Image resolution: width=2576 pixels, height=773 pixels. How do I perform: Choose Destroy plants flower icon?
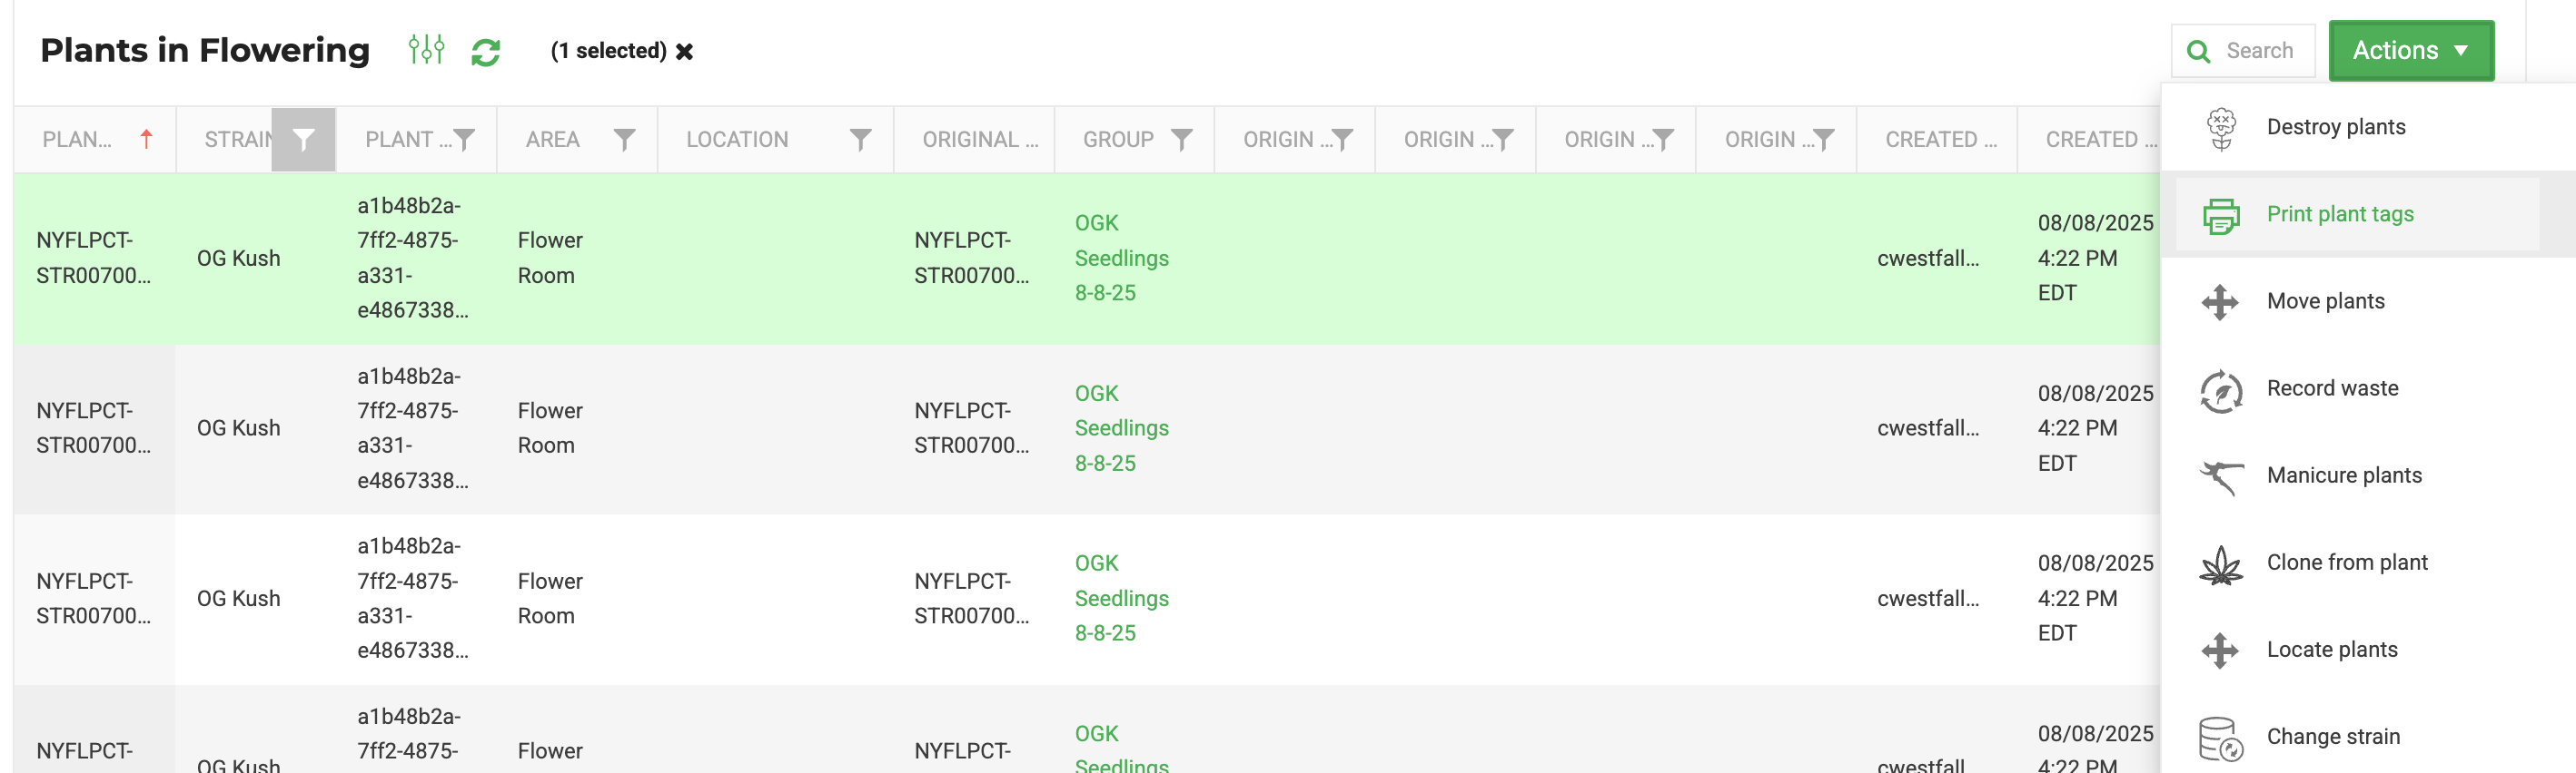[2221, 129]
